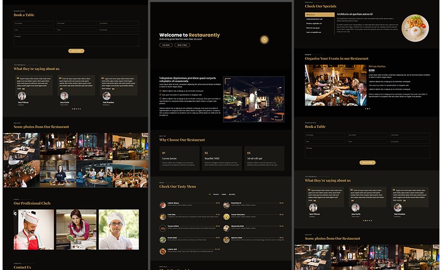
Task: Click the Crab Cake dish icon
Action: click(x=163, y=217)
